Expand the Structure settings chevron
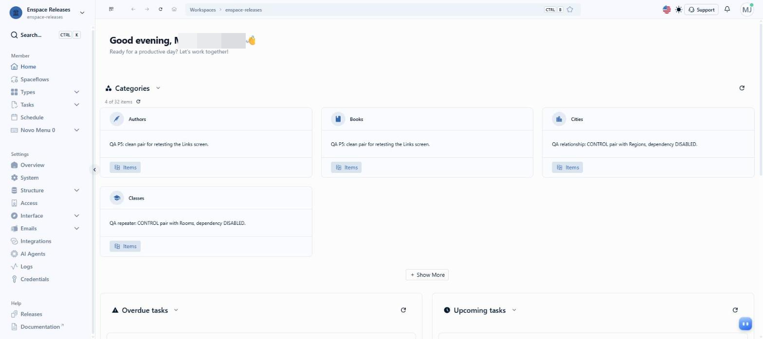 (76, 190)
